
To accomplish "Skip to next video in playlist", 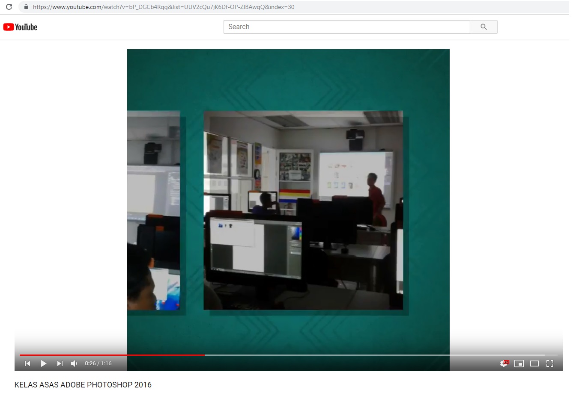I will coord(60,363).
